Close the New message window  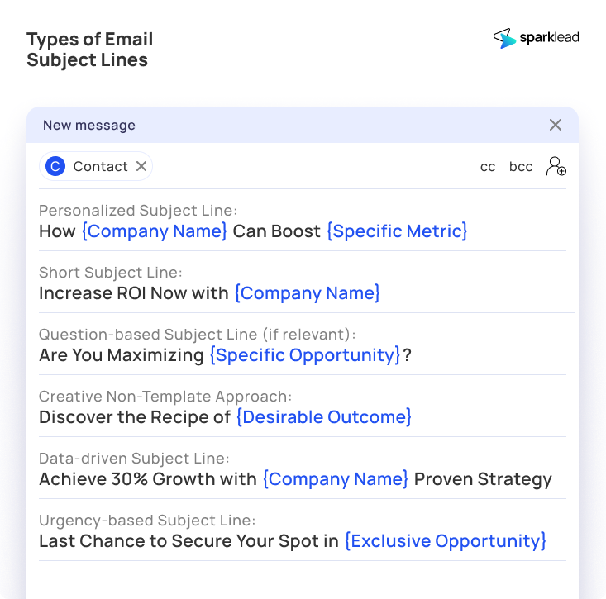556,125
